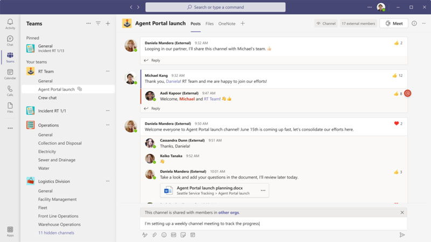This screenshot has width=431, height=242.
Task: Toggle the thumbs up reaction on Michael Kang's message
Action: click(398, 75)
